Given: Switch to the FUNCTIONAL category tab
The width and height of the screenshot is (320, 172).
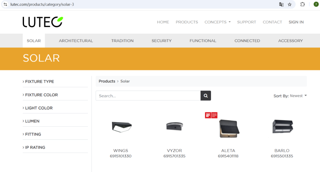Looking at the screenshot, I should [203, 41].
